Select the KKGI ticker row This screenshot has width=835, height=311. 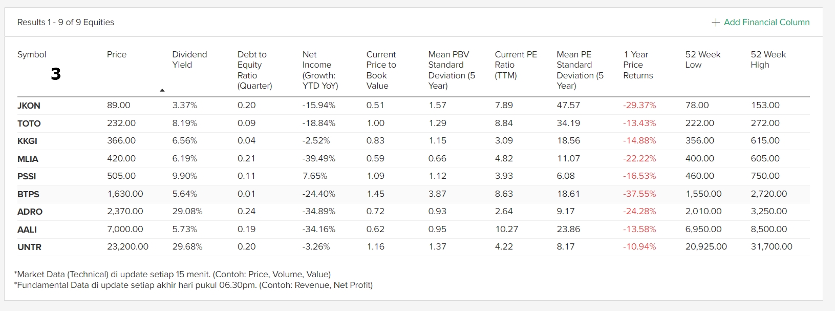point(27,141)
